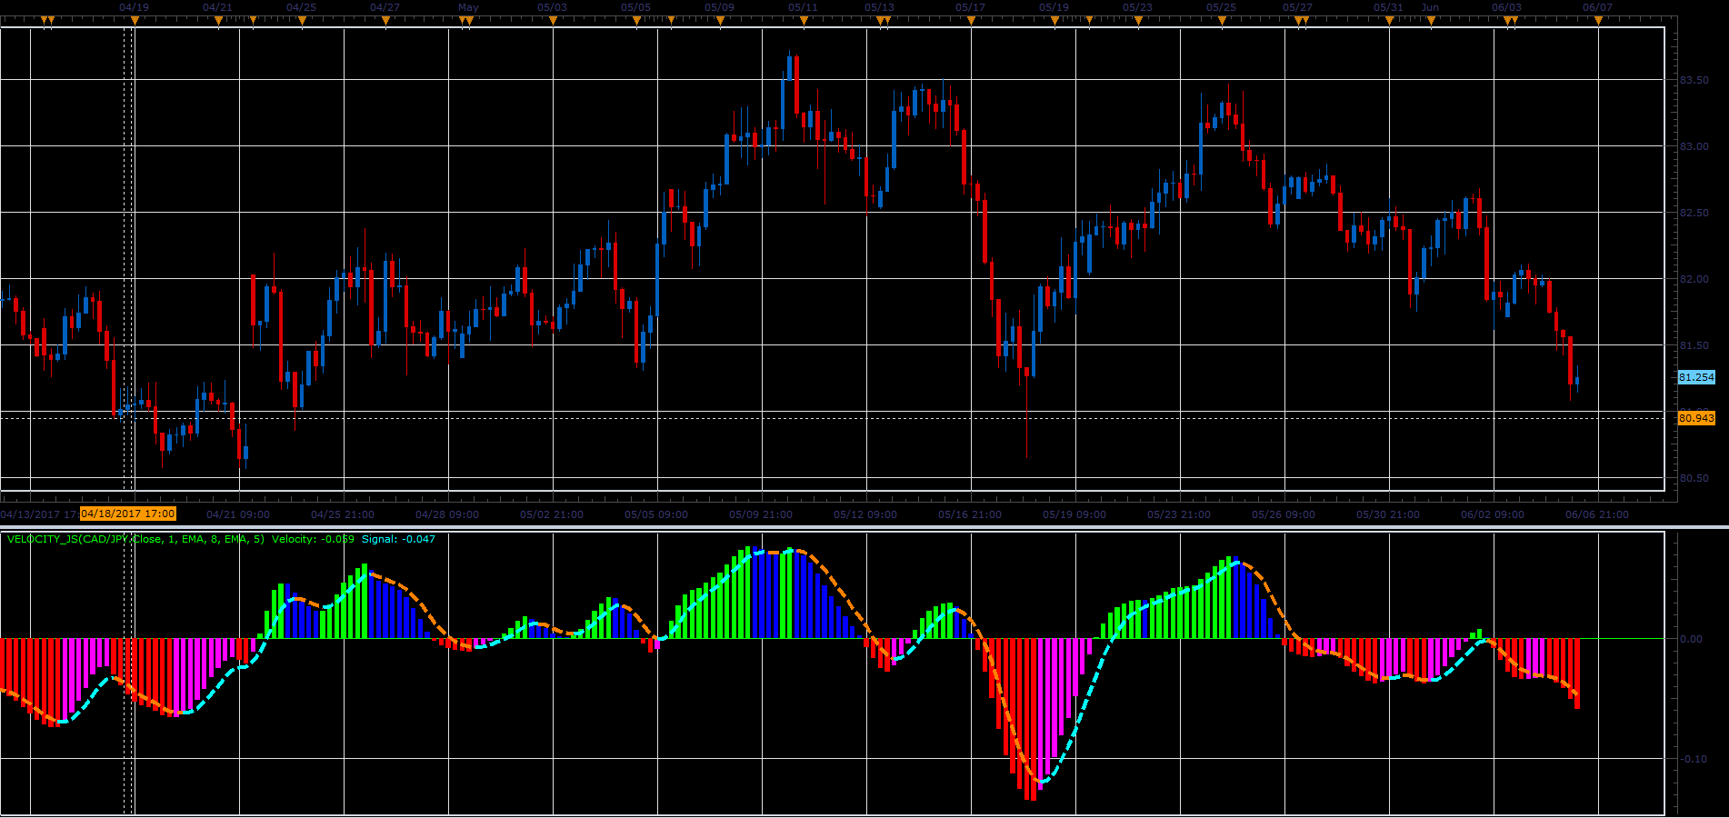The image size is (1729, 818).
Task: Click the 05/19 09:00 bottom axis label
Action: click(x=1074, y=514)
